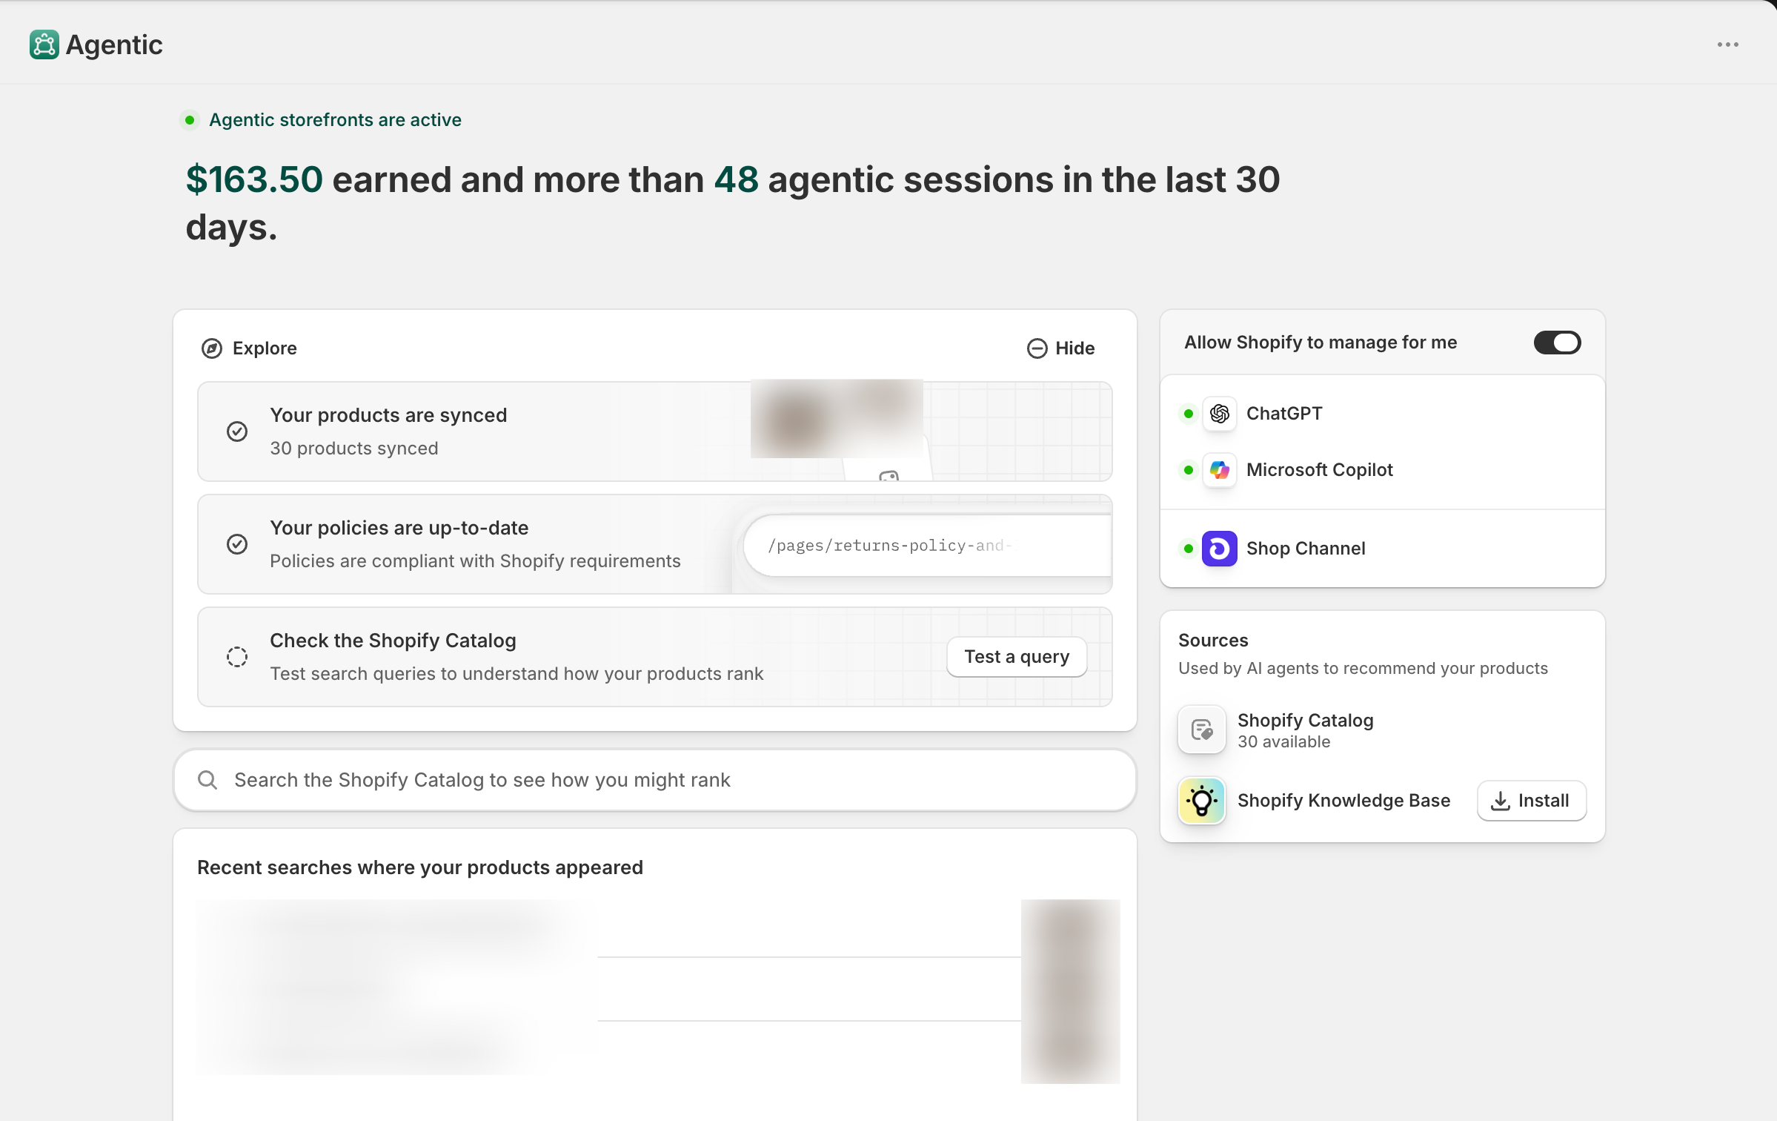
Task: Open the Your policies are up-to-date item
Action: tap(654, 544)
